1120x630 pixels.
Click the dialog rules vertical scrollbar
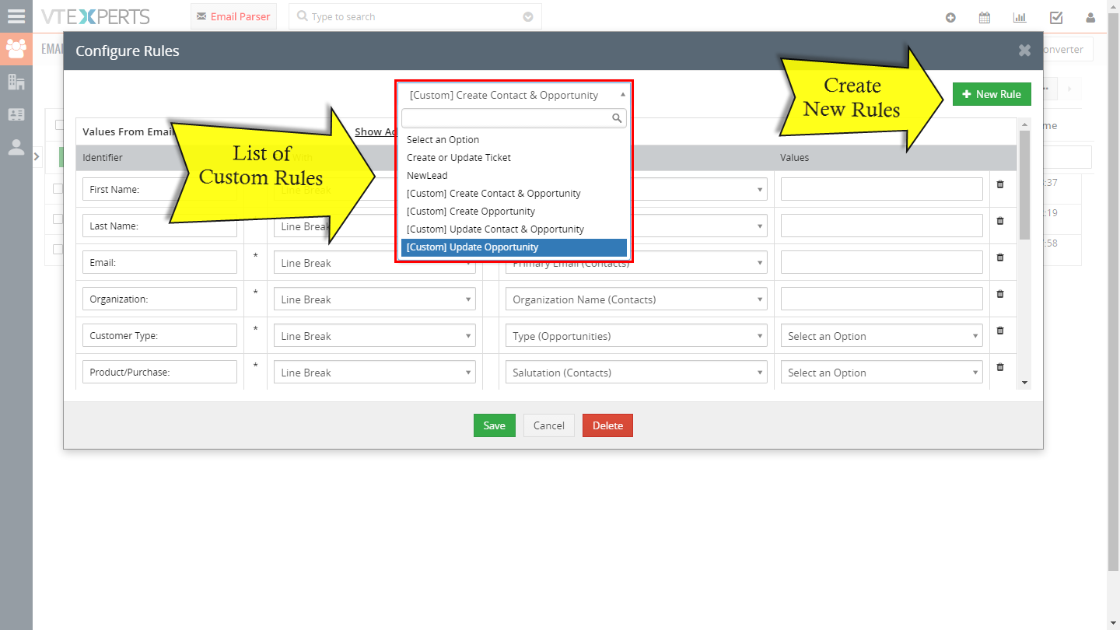click(x=1024, y=185)
